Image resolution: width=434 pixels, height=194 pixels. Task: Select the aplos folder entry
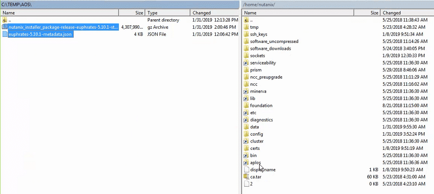click(255, 162)
